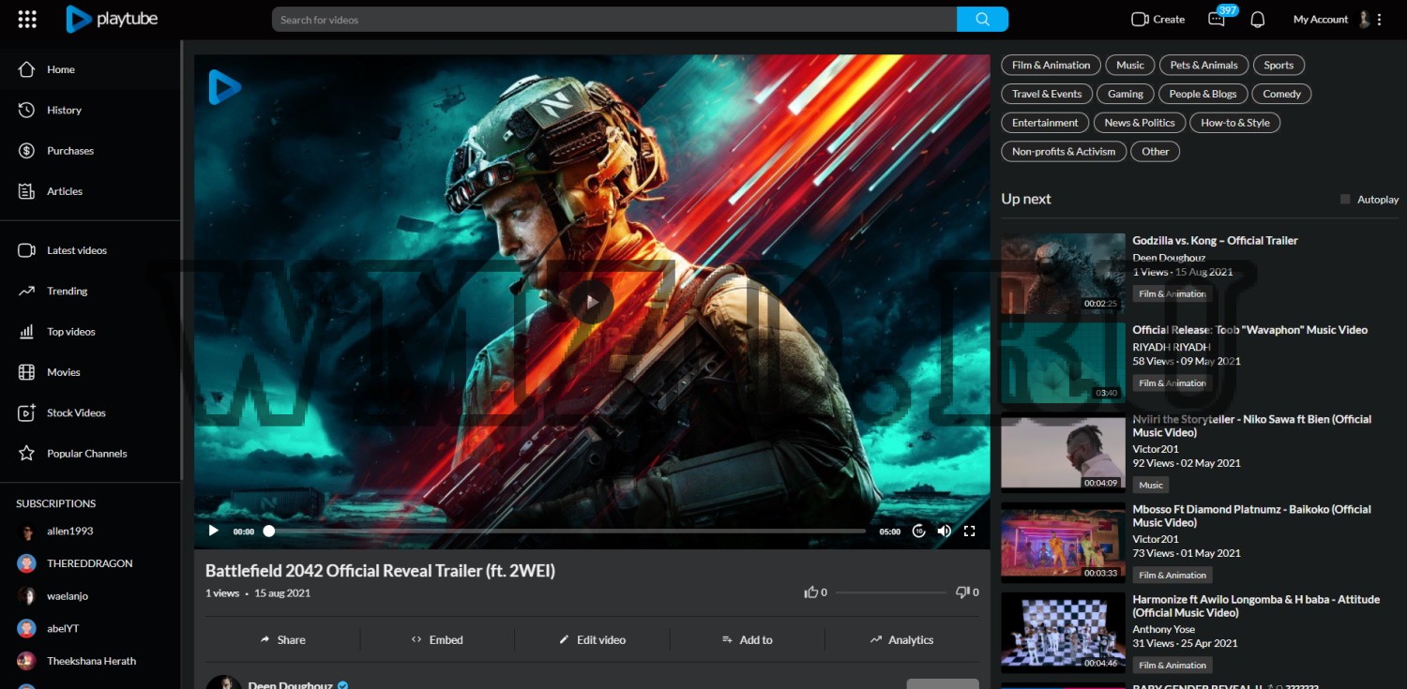Select the Music category tag

pyautogui.click(x=1130, y=66)
